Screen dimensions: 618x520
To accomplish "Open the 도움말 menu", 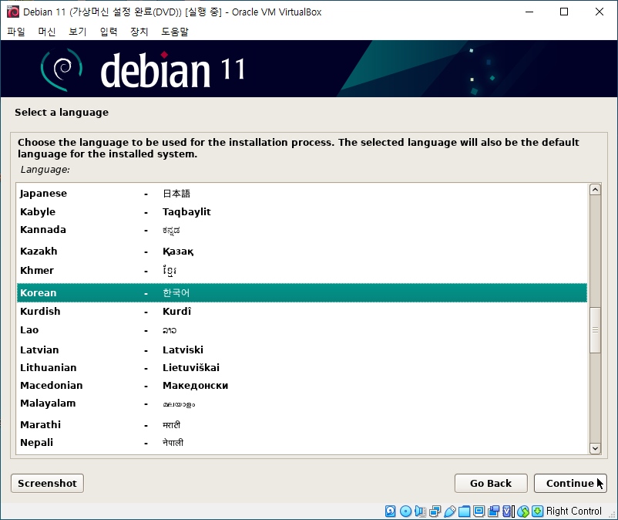I will coord(175,32).
